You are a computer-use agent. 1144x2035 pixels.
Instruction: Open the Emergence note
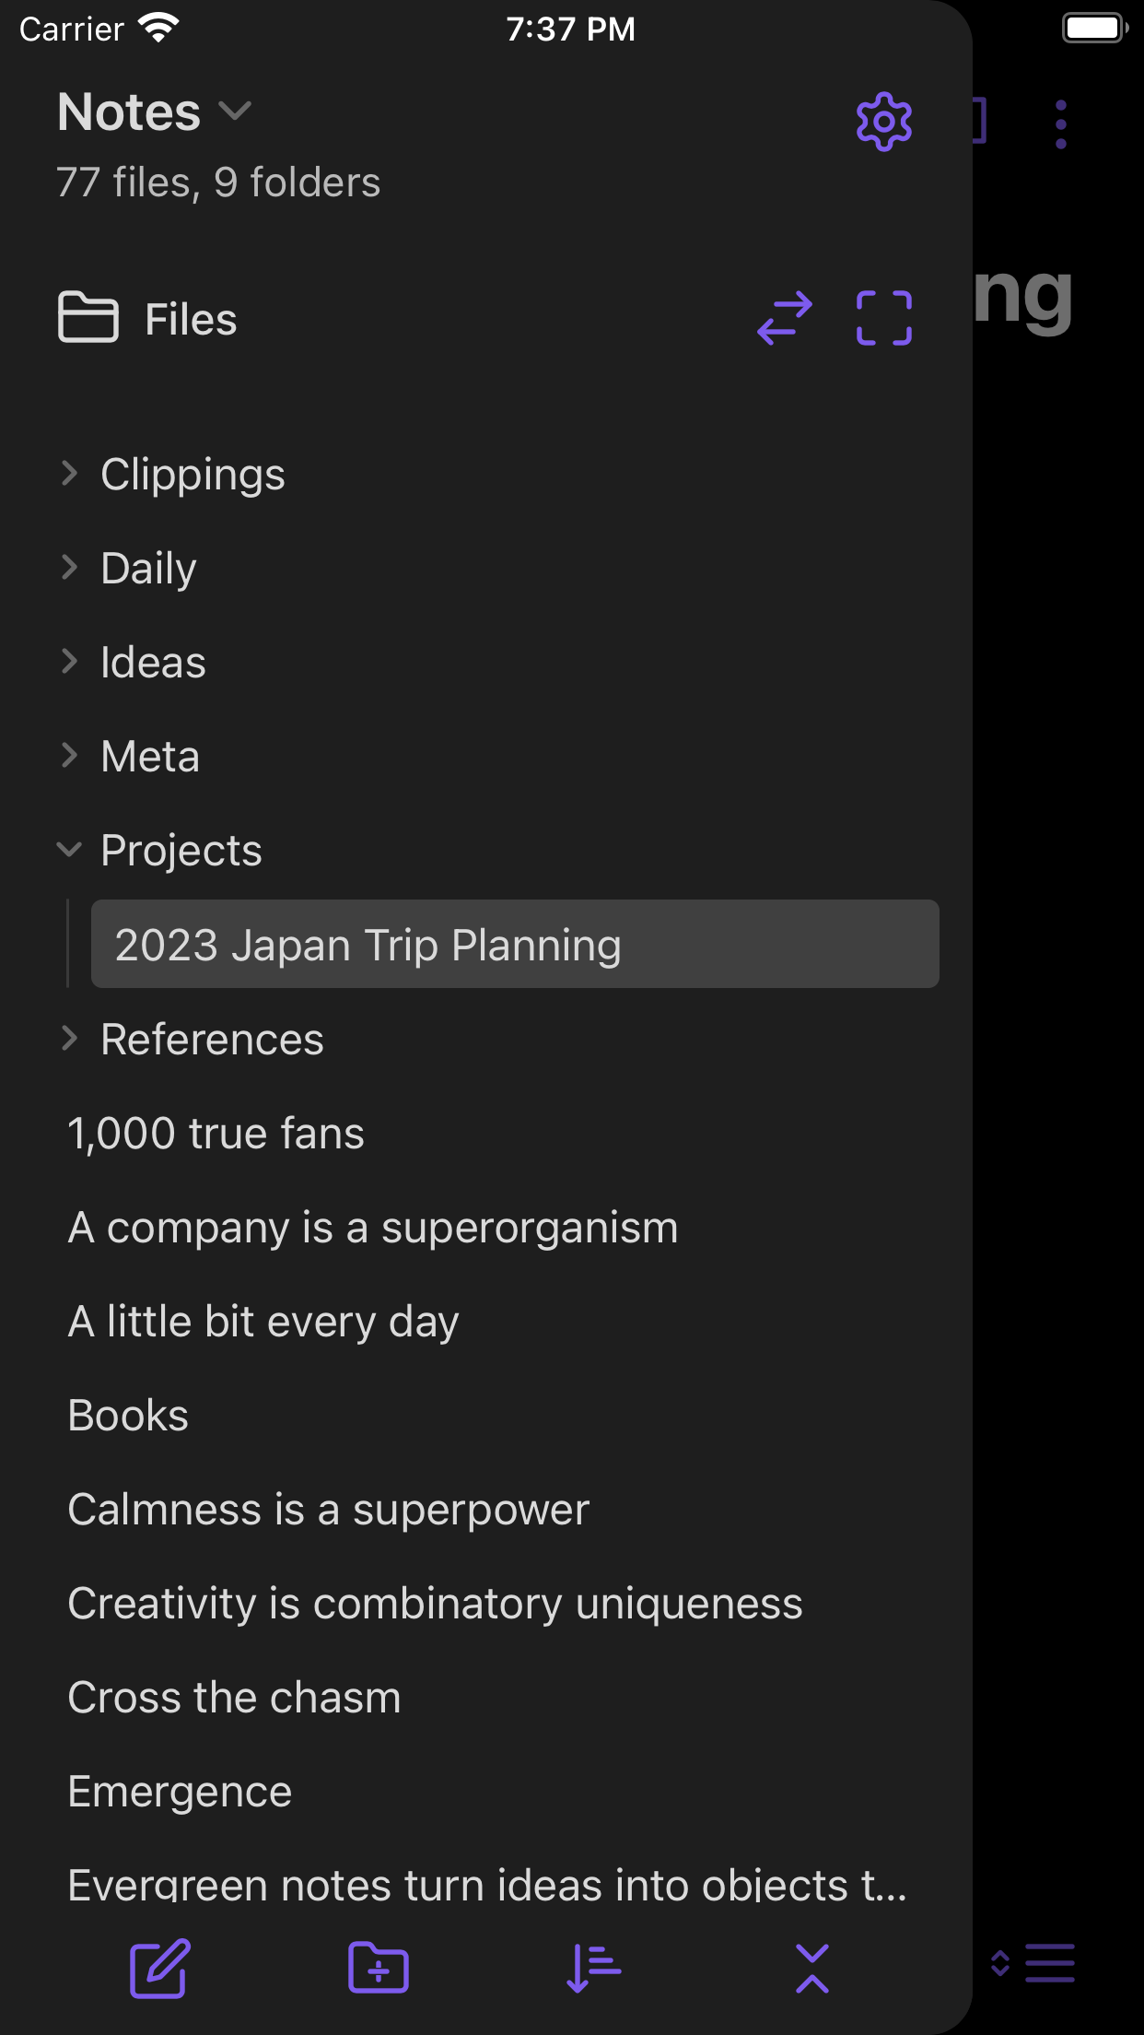tap(179, 1790)
